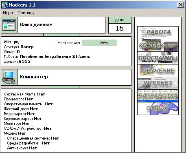
Task: Open the КОМПЬЮТЕР section banner
Action: (x=158, y=45)
